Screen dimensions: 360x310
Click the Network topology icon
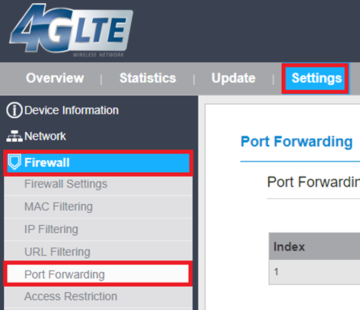14,137
